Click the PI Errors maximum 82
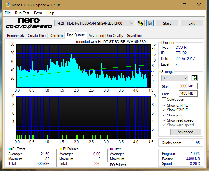This screenshot has width=209, height=171. pos(47,159)
